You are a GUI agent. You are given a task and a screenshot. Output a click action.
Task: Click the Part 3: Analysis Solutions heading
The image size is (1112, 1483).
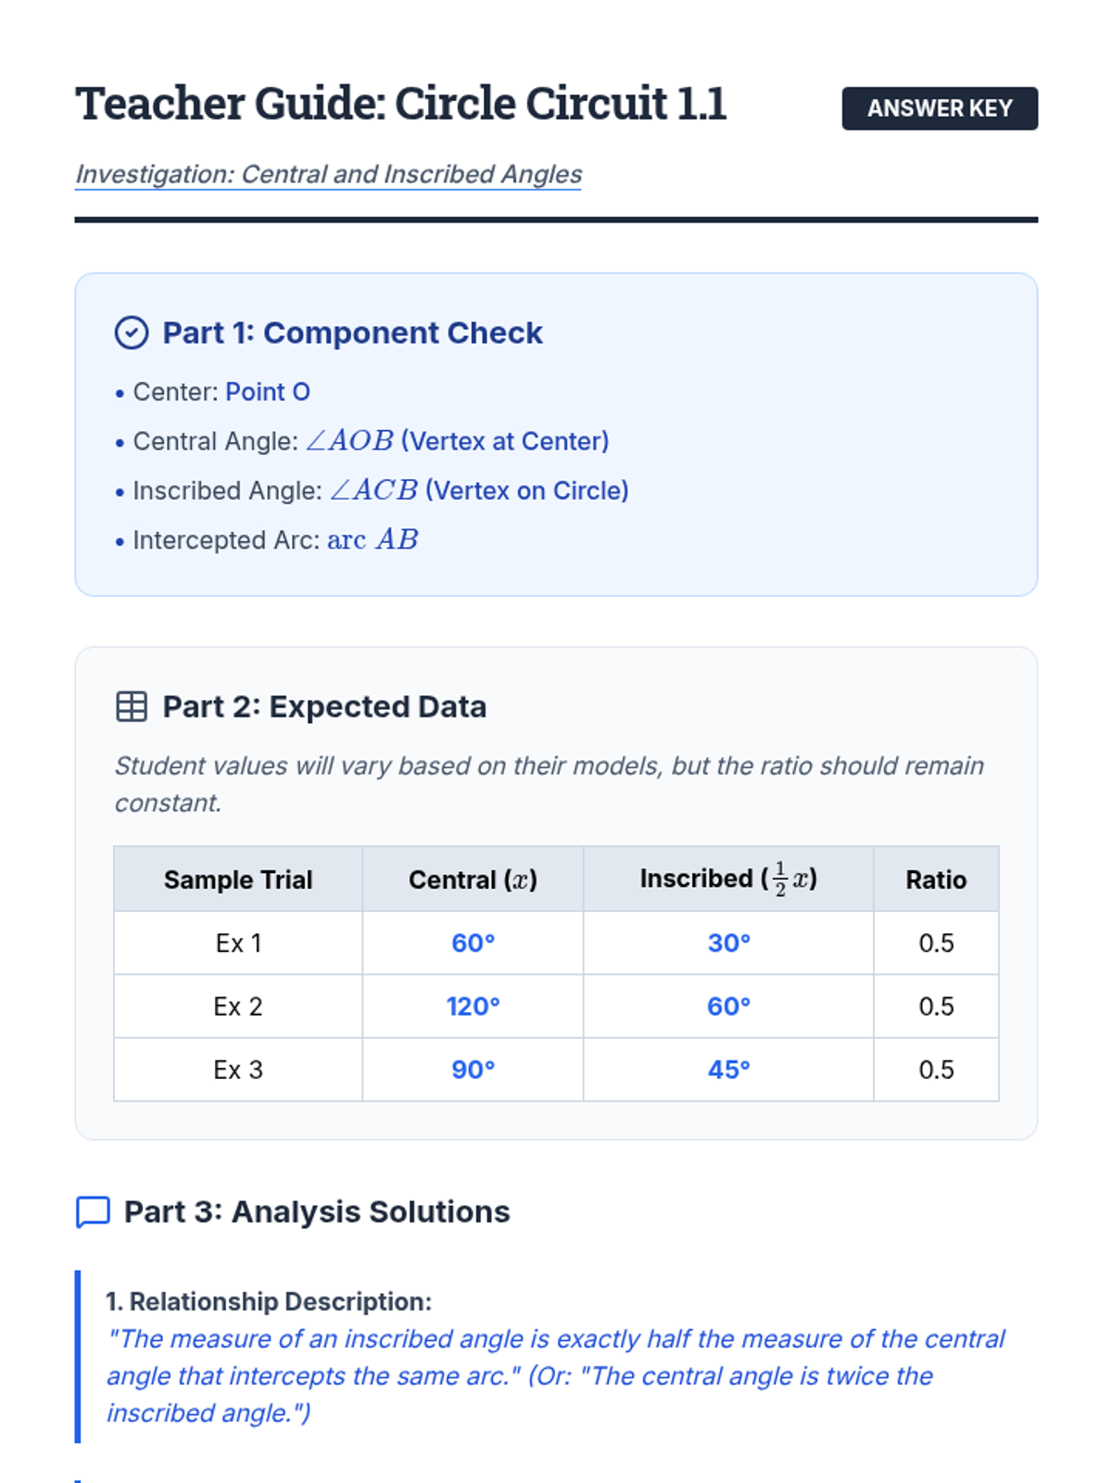317,1211
